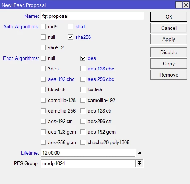The height and width of the screenshot is (184, 190).
Task: Tick the md5 auth algorithm checkbox
Action: pyautogui.click(x=43, y=26)
